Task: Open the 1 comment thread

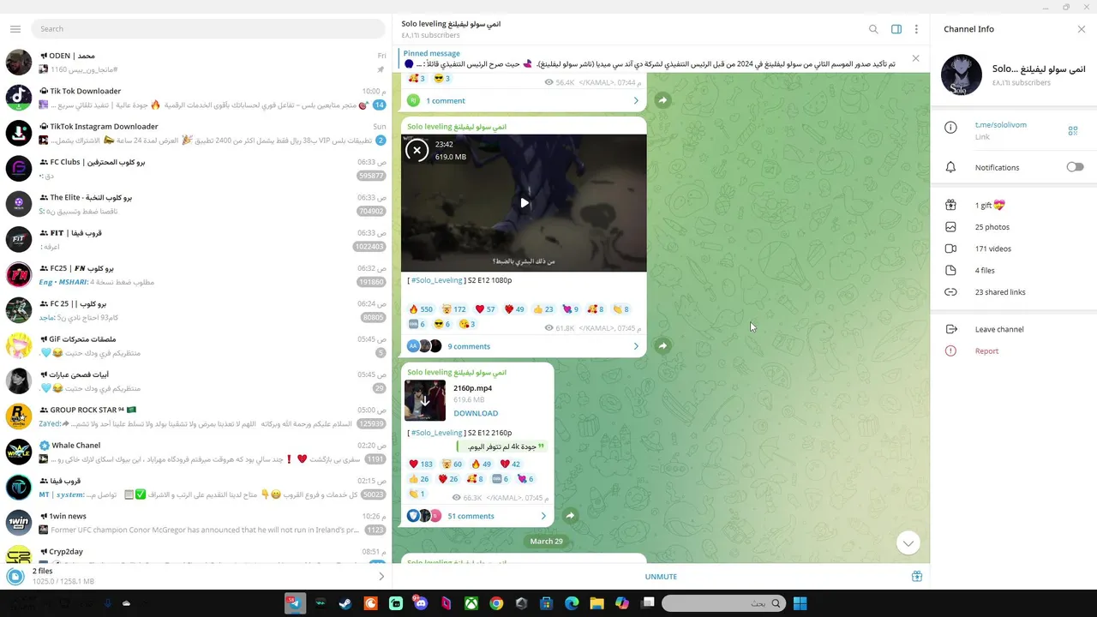Action: 523,100
